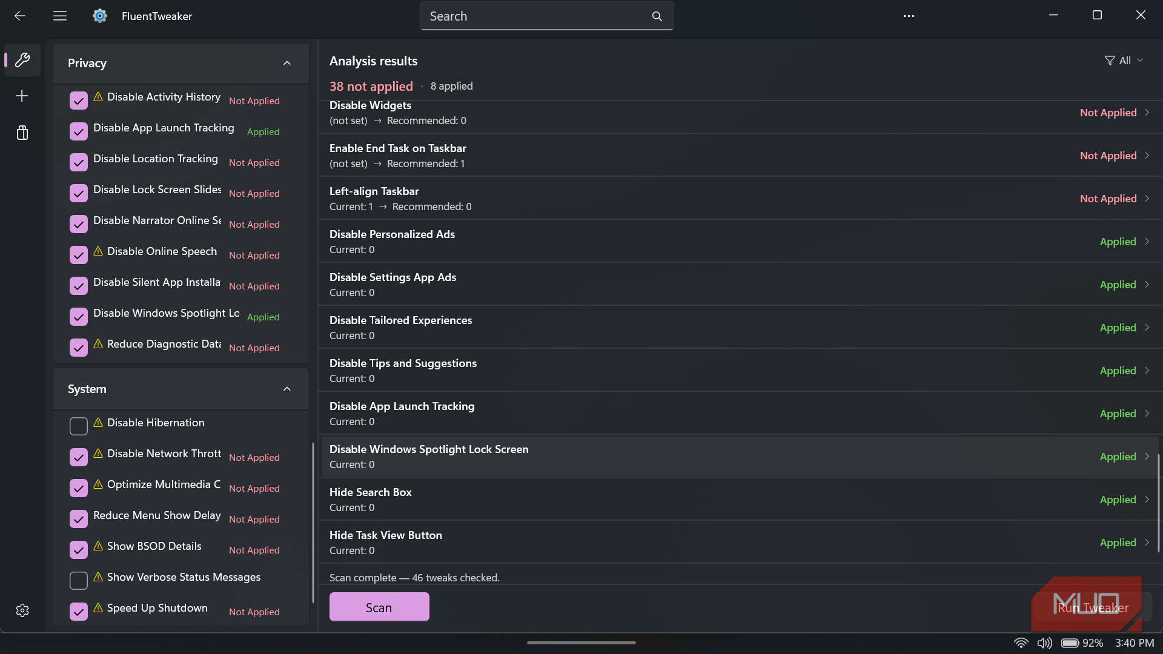Collapse the Privacy section
The image size is (1163, 654).
tap(287, 63)
